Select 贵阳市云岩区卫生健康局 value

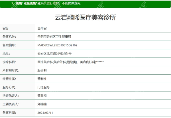point(54,37)
